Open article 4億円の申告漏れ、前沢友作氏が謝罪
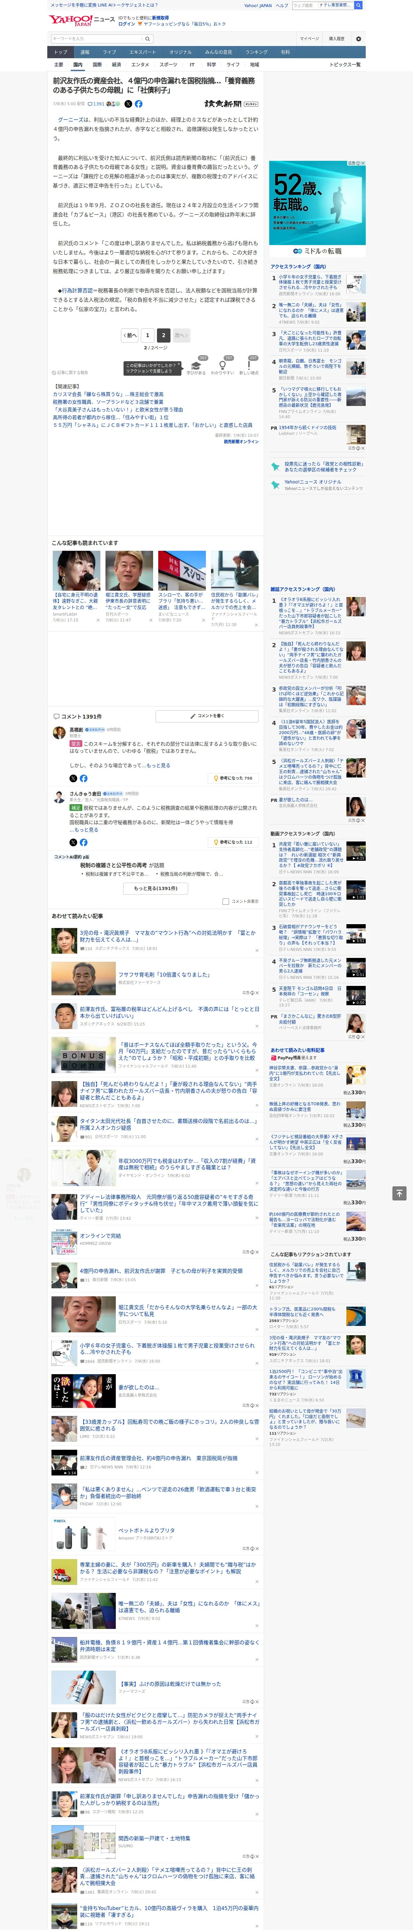 [x=161, y=1271]
